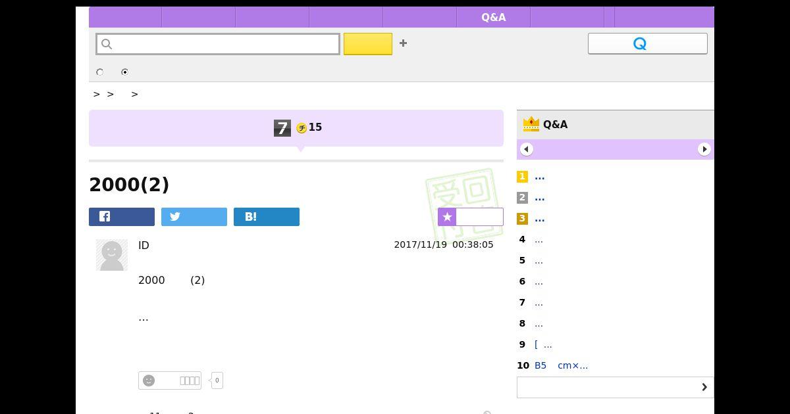Click the tab right after Q&A in navigation
Image resolution: width=790 pixels, height=414 pixels.
(567, 17)
